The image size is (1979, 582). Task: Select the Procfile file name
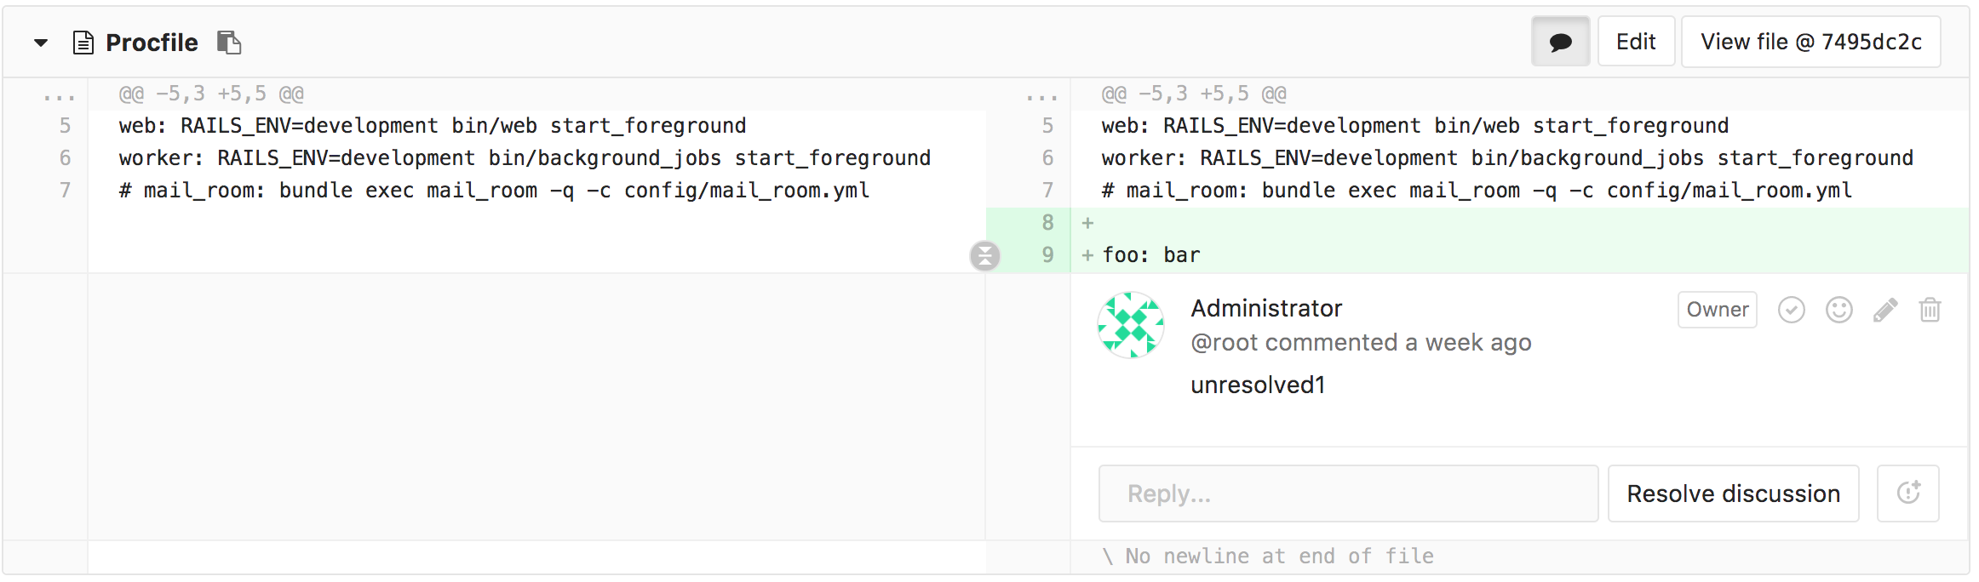[x=152, y=43]
